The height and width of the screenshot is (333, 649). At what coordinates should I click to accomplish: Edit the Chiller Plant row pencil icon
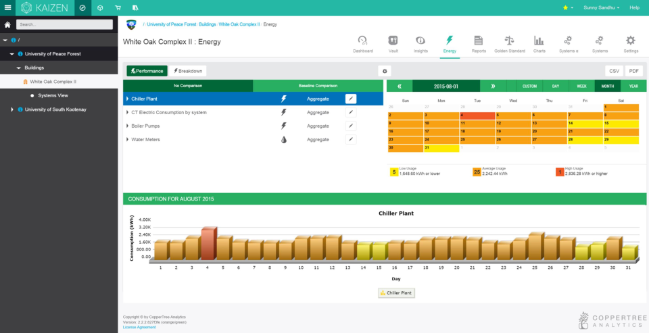point(351,99)
